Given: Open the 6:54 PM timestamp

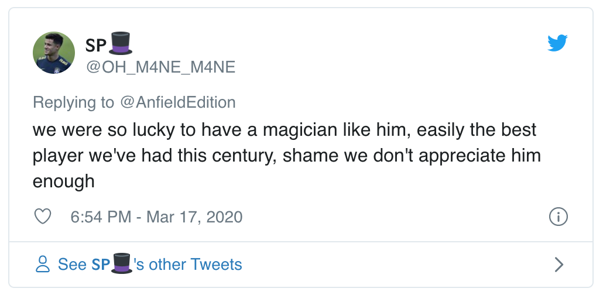Looking at the screenshot, I should click(x=101, y=217).
